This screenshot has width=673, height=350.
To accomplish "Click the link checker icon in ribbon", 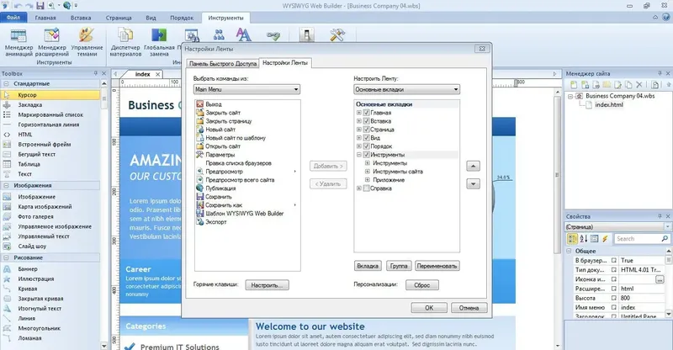I will [x=273, y=36].
